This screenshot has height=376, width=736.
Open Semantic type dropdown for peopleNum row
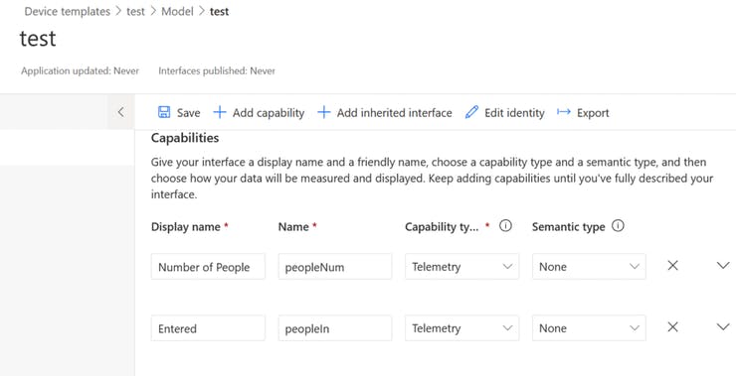589,267
